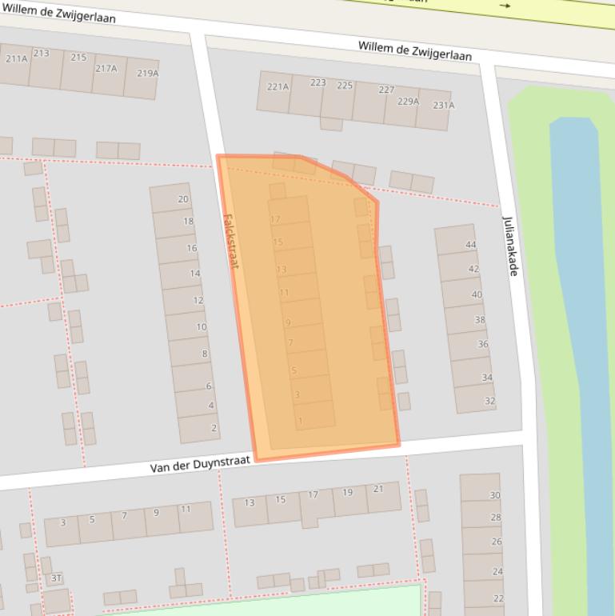This screenshot has height=616, width=615.
Task: Click house number 1 inside highlighted area
Action: click(301, 421)
